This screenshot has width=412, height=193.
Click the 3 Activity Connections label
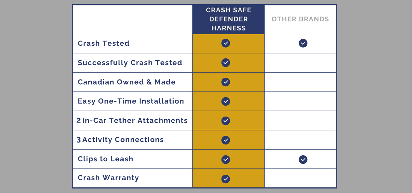click(120, 140)
